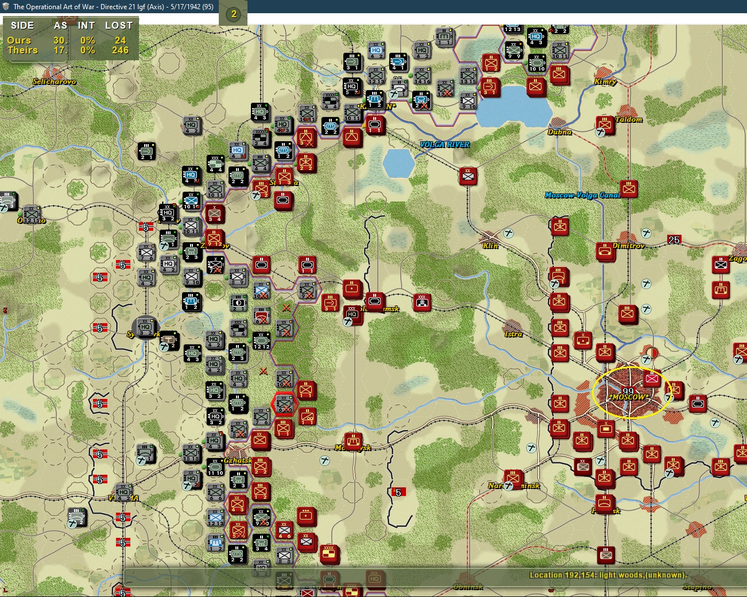Click the Theirs losses value 246
The image size is (747, 597).
click(121, 51)
